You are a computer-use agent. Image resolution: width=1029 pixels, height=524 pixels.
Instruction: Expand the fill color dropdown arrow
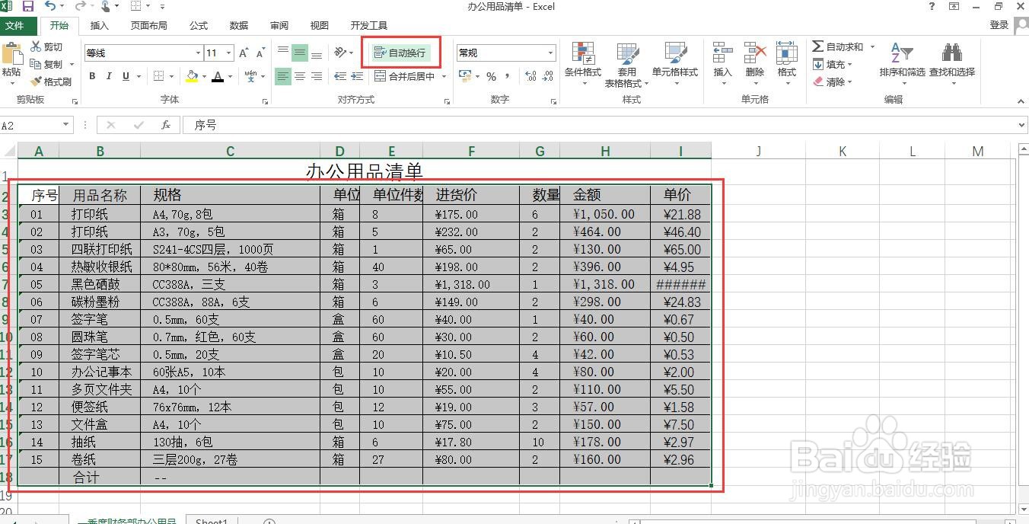204,76
